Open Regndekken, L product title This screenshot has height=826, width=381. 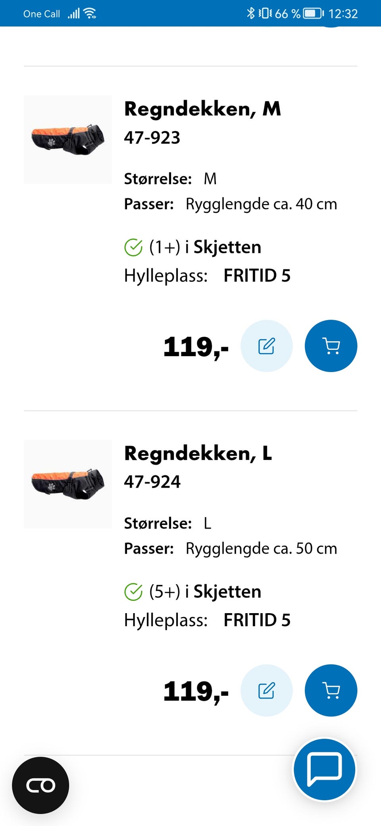coord(198,453)
